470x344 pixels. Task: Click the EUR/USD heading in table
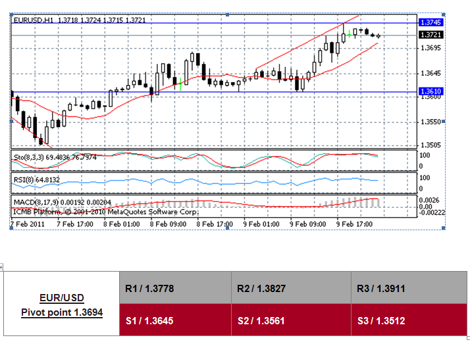(62, 298)
